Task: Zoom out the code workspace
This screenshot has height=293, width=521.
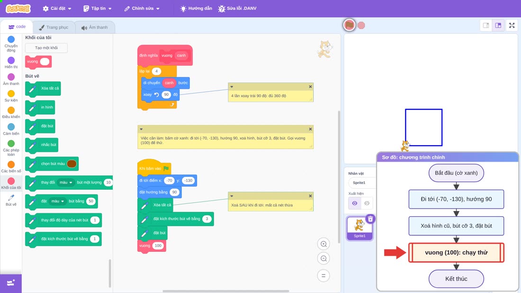Action: [x=323, y=258]
